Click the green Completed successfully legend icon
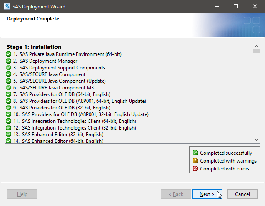 point(195,153)
